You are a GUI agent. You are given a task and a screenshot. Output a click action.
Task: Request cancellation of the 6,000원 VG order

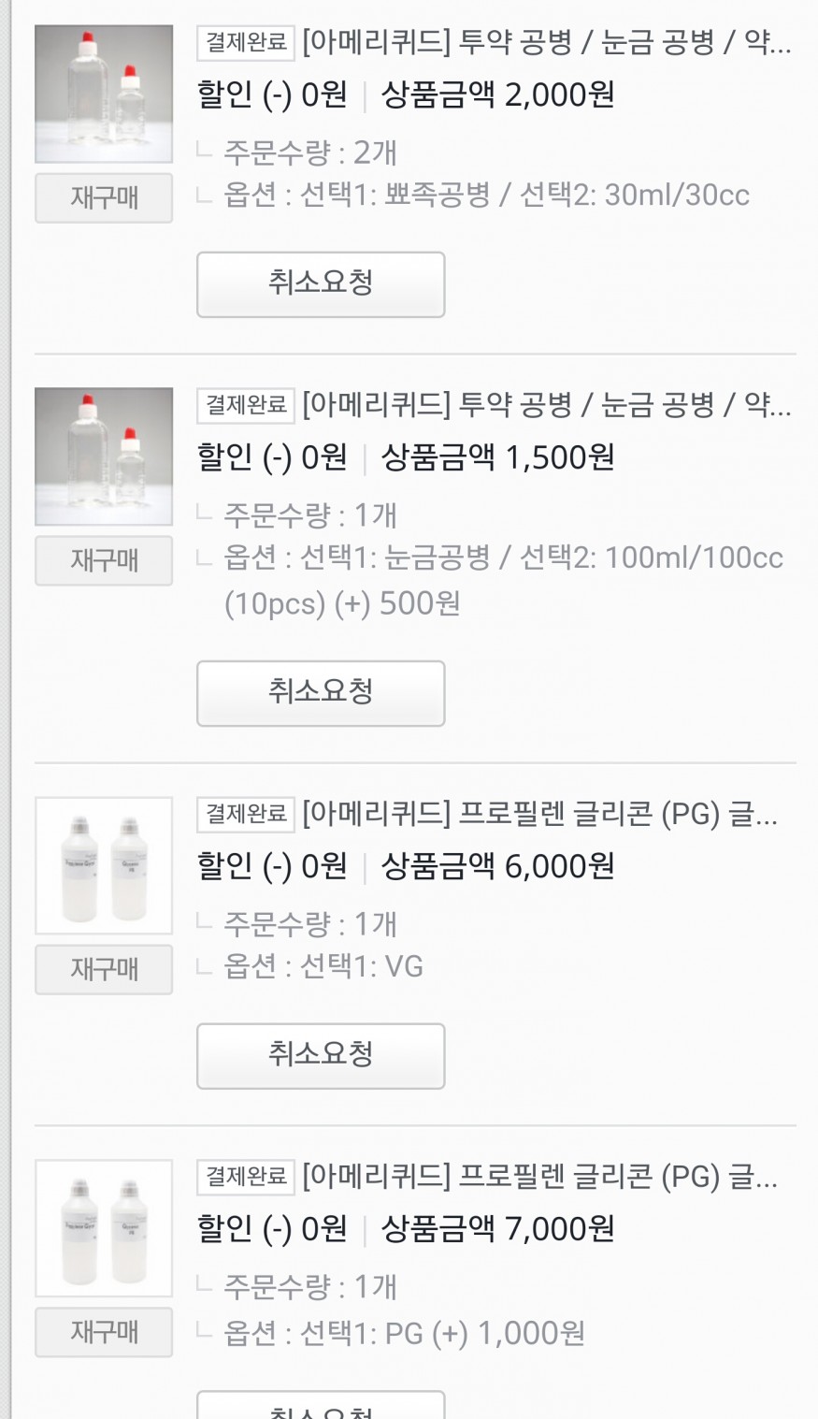pyautogui.click(x=321, y=1056)
